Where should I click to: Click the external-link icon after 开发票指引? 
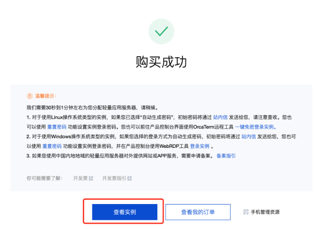point(129,178)
